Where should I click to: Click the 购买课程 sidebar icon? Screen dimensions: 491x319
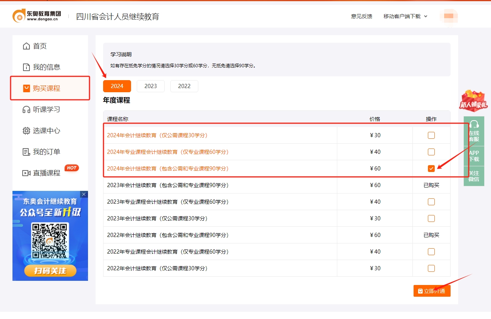[x=26, y=88]
